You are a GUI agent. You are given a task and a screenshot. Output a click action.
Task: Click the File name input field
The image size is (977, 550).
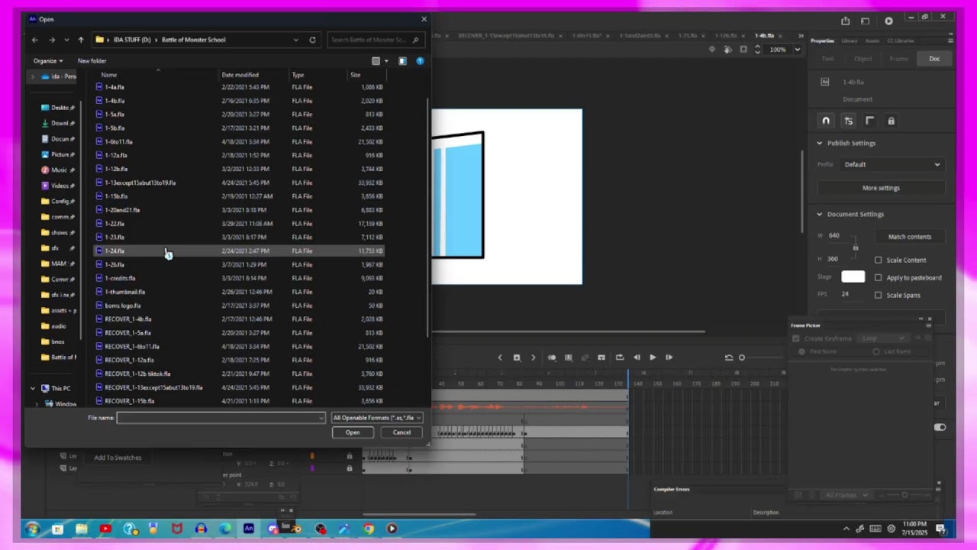(221, 418)
